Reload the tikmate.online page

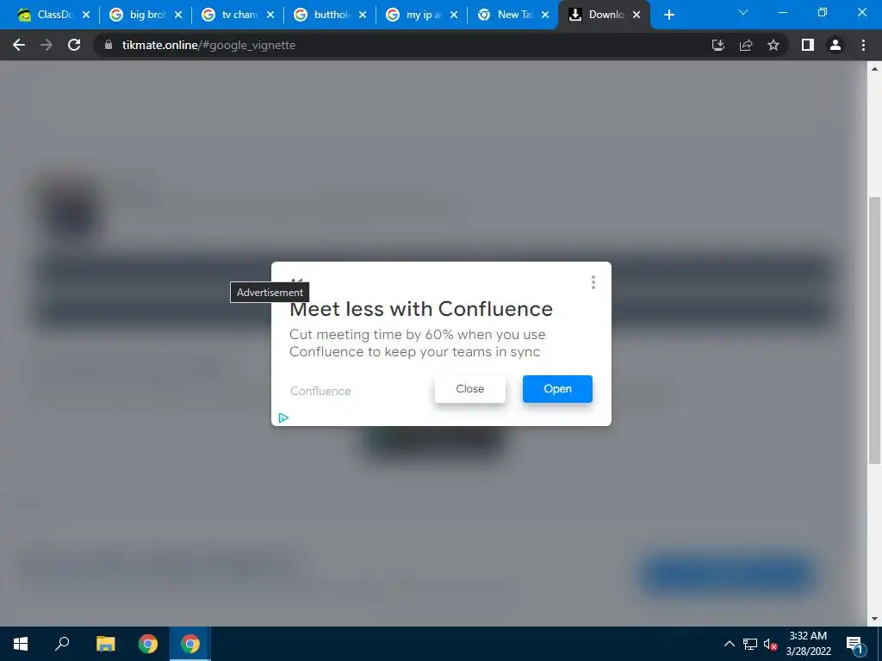click(x=74, y=45)
